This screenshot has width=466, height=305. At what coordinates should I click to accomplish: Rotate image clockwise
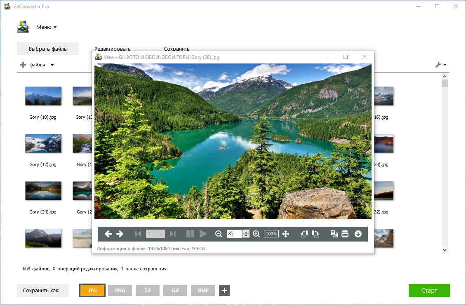point(315,234)
